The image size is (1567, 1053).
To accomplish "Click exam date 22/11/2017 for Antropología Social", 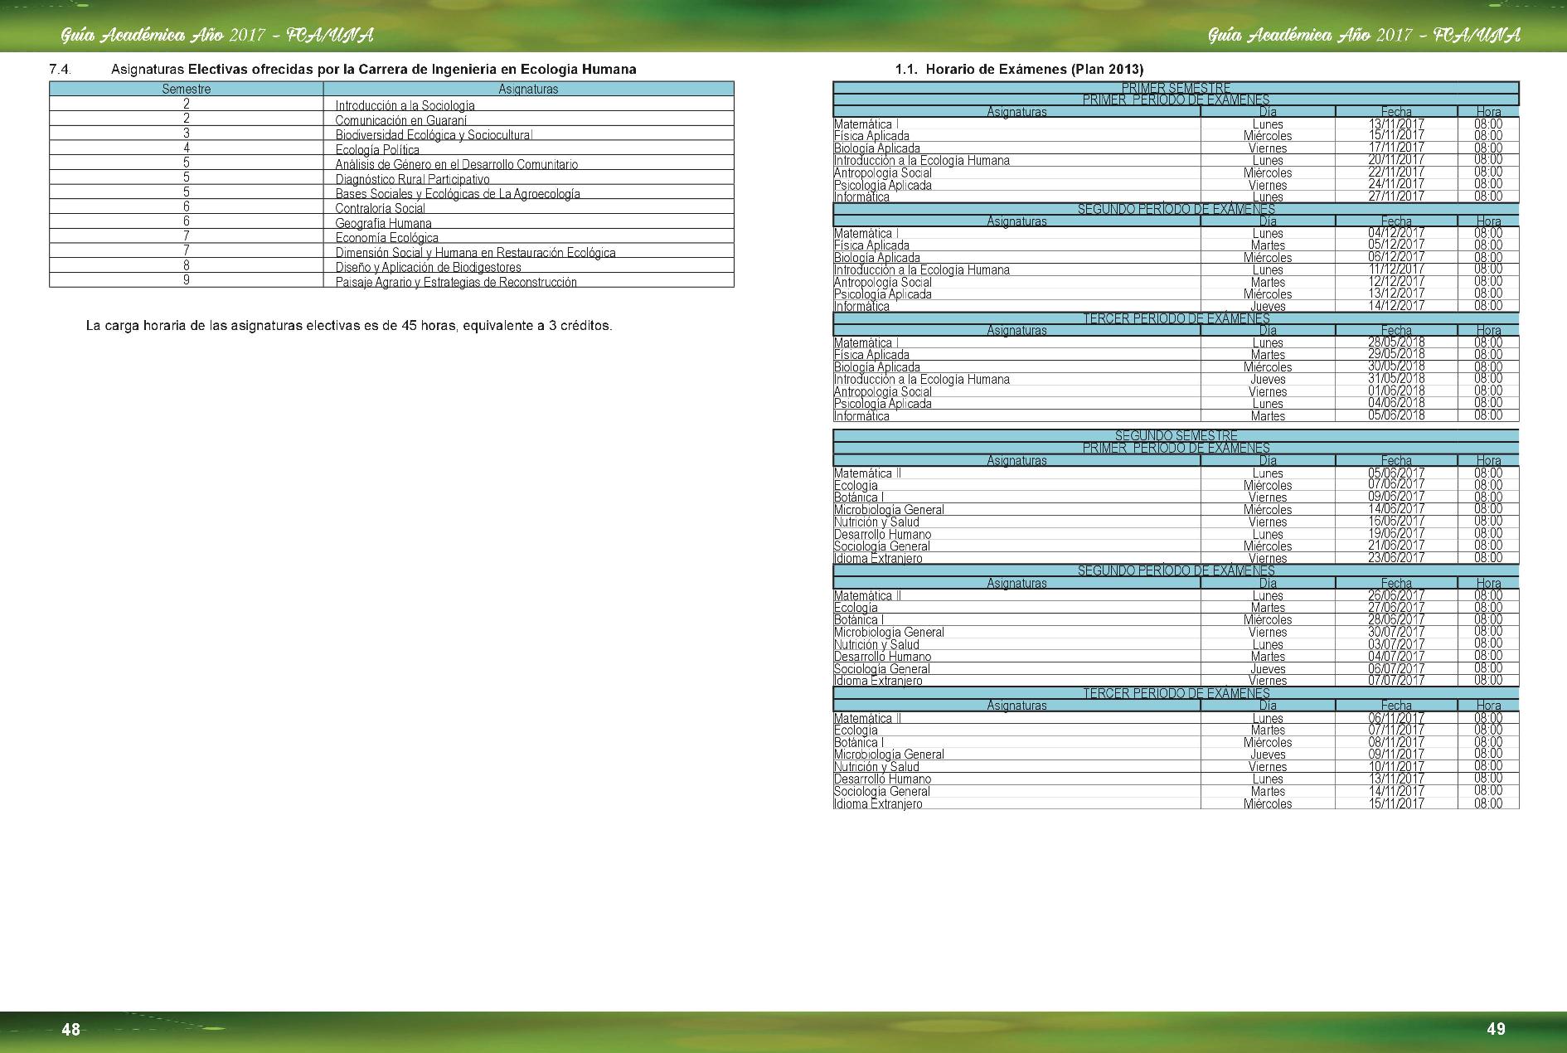I will (1396, 172).
